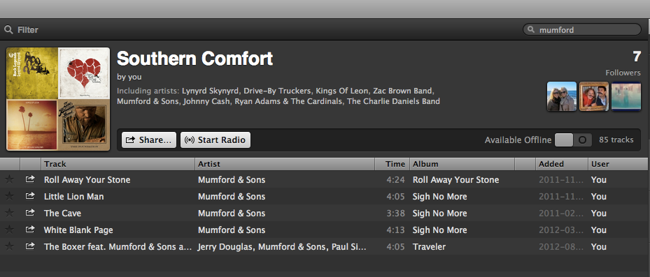This screenshot has height=277, width=650.
Task: Click magnifier icon in mumford search box
Action: (x=531, y=30)
